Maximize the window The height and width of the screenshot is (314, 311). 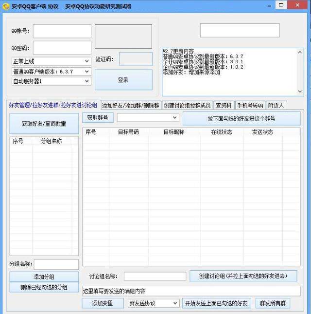tap(281, 5)
